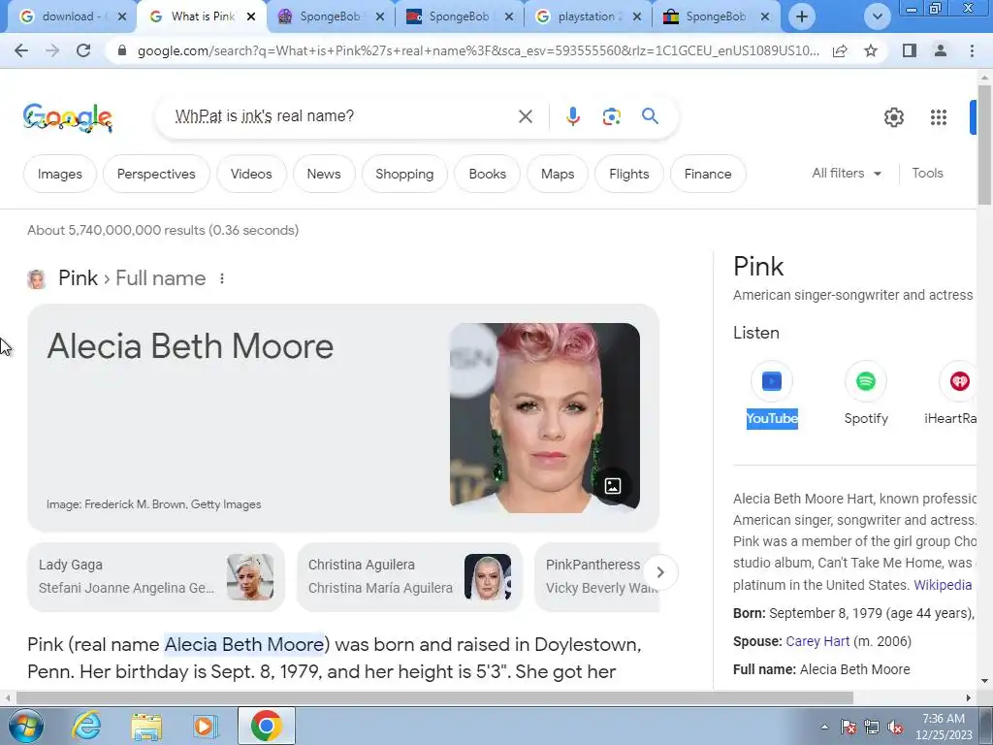Click the muted volume tray icon
Image resolution: width=993 pixels, height=745 pixels.
pyautogui.click(x=895, y=727)
